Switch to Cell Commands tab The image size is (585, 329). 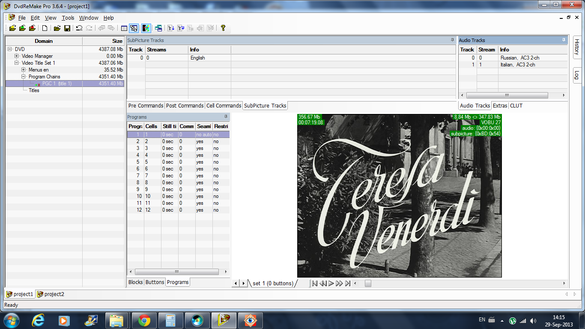click(224, 106)
